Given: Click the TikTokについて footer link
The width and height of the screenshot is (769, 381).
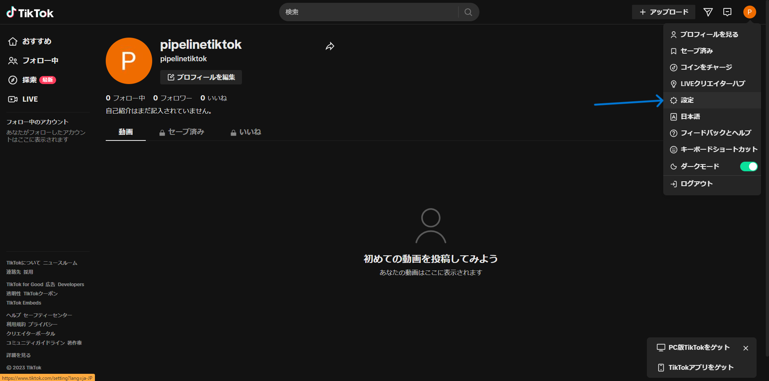Looking at the screenshot, I should coord(23,263).
